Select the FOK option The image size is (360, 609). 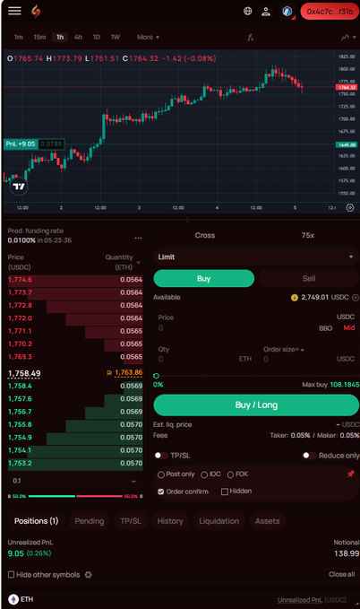(237, 474)
